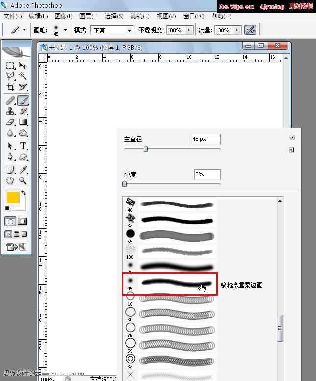
Task: Select the Healing Brush tool
Action: pyautogui.click(x=10, y=100)
